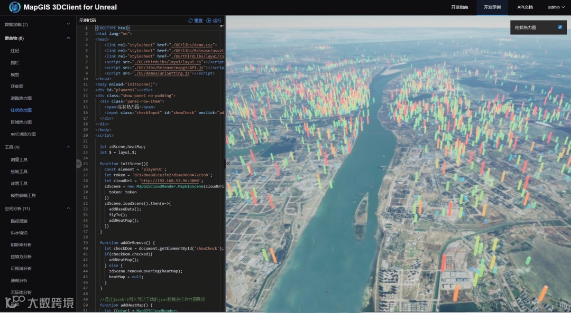Viewport: 571px width, 313px height.
Task: Click the 3D heat map scene viewport
Action: tap(399, 164)
